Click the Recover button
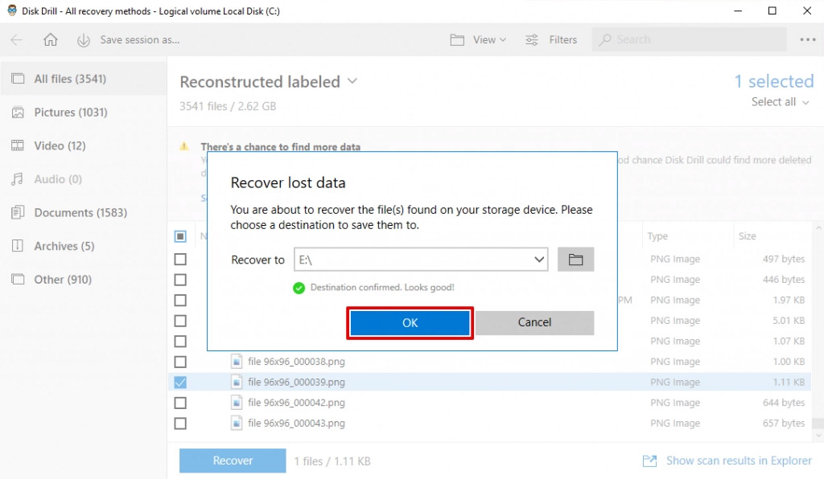Image resolution: width=824 pixels, height=479 pixels. point(233,461)
